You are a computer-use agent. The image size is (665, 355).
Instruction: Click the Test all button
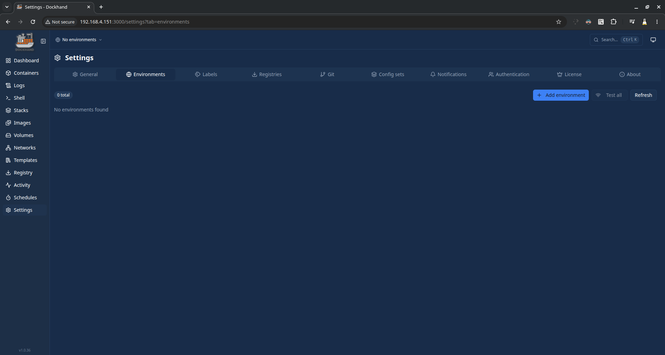click(609, 95)
